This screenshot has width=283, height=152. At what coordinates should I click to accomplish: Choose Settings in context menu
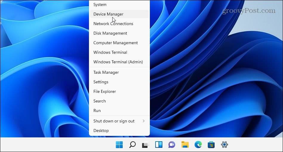(119, 82)
